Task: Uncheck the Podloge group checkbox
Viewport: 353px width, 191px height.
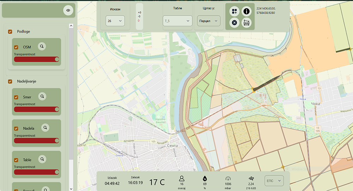Action: pyautogui.click(x=10, y=31)
